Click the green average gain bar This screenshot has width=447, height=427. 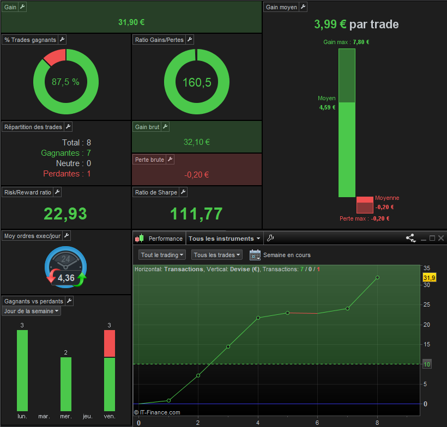[x=347, y=150]
